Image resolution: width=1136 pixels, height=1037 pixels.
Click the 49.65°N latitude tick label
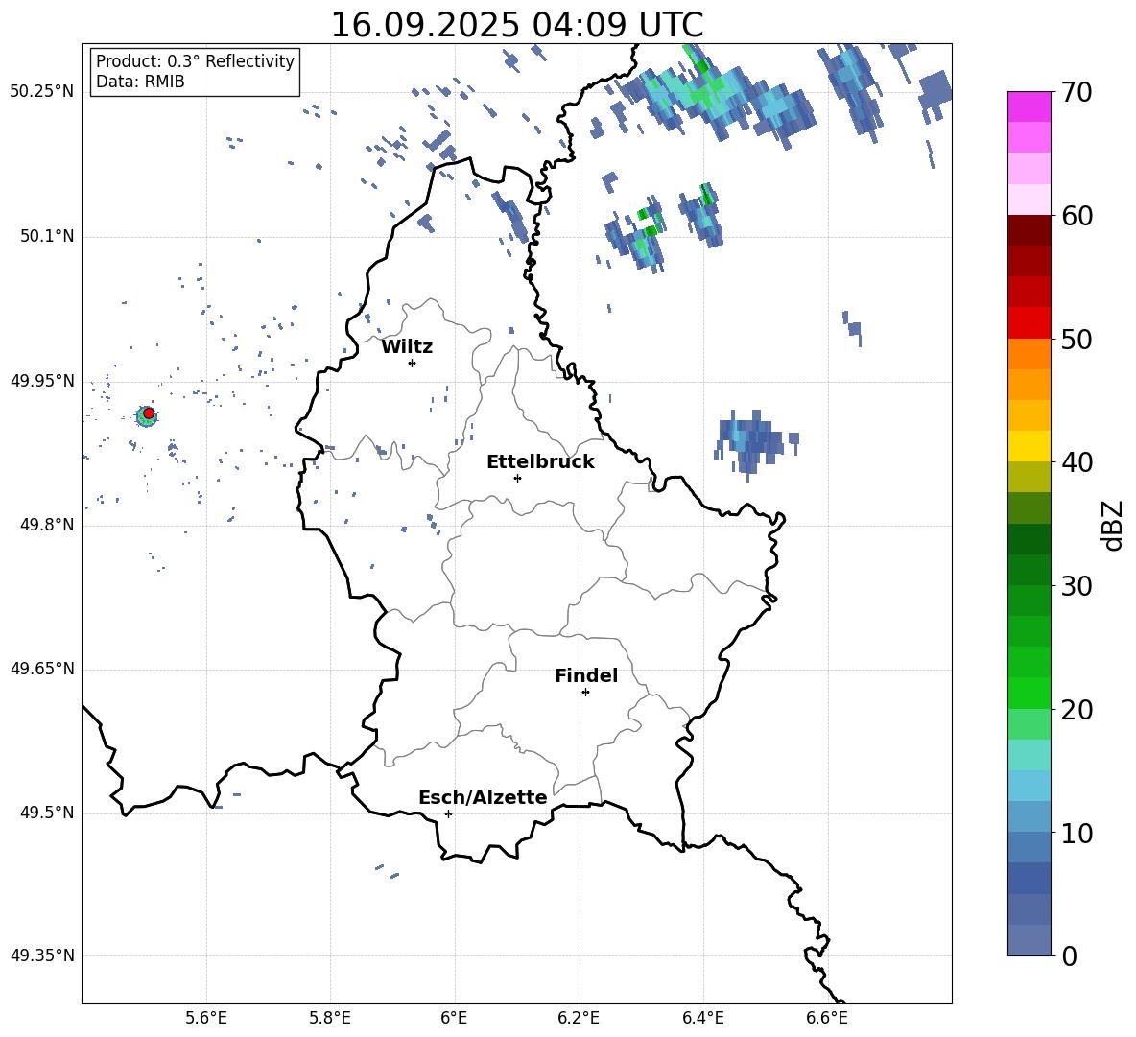(42, 669)
